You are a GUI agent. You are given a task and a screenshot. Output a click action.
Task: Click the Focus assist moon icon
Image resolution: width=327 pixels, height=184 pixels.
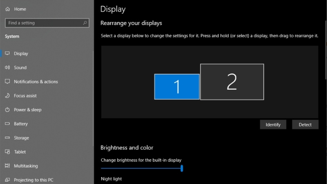7,96
